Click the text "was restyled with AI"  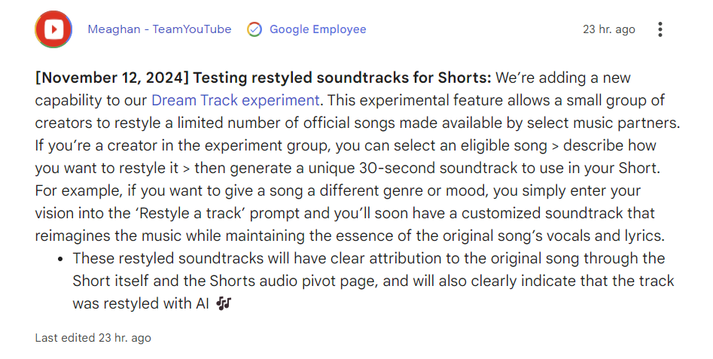(142, 304)
